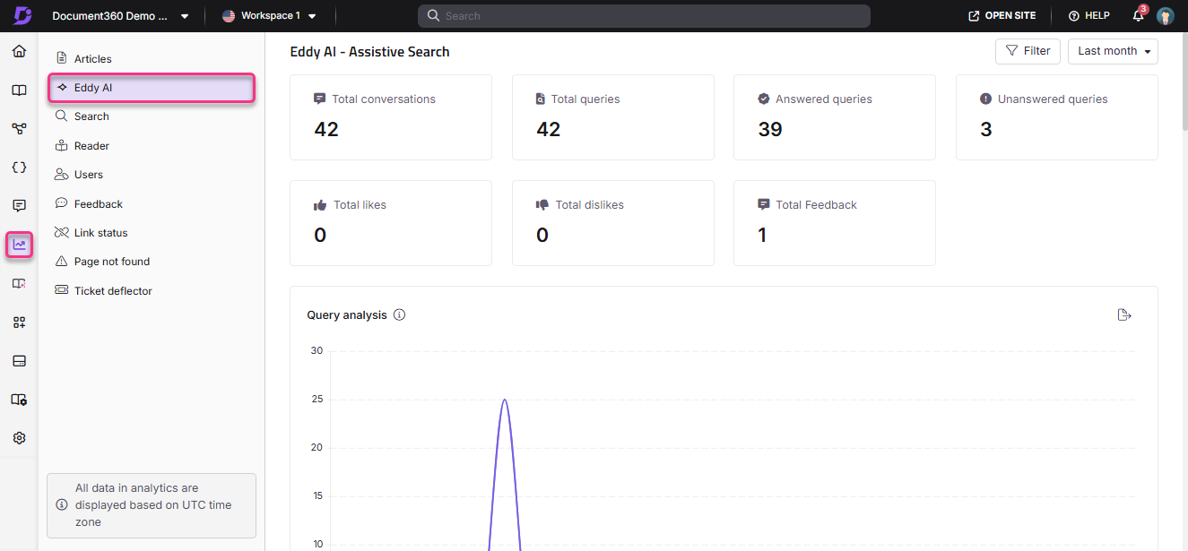
Task: Click the OPEN SITE button
Action: pyautogui.click(x=1002, y=15)
